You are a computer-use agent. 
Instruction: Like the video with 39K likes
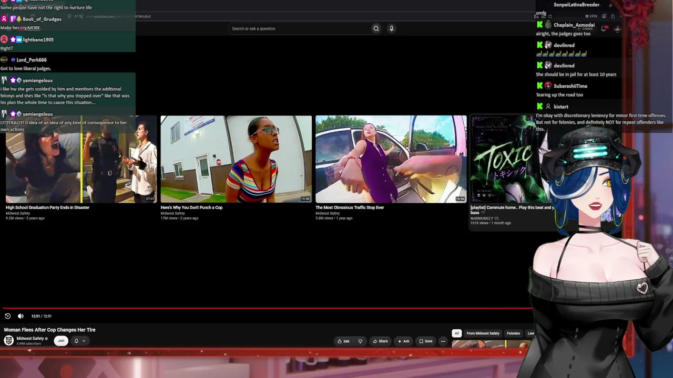343,341
